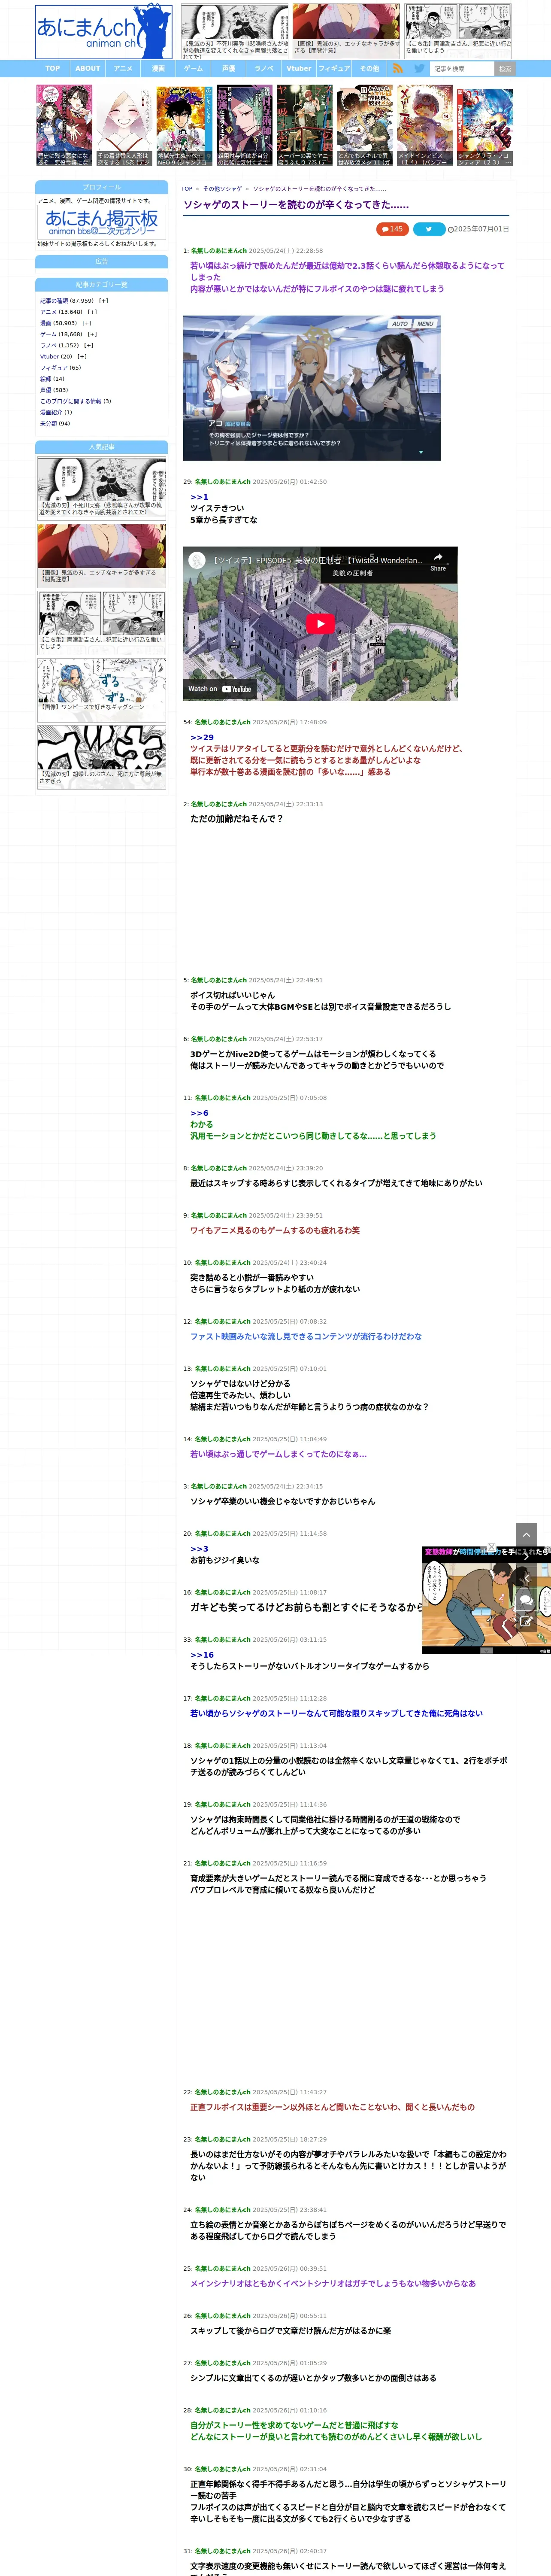Open メイドインアビス manga cover in carousel
The image size is (551, 2576).
(424, 125)
